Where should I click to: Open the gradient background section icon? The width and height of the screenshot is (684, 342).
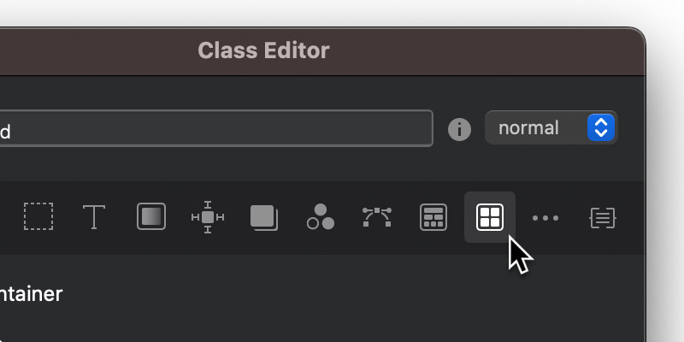pyautogui.click(x=151, y=216)
